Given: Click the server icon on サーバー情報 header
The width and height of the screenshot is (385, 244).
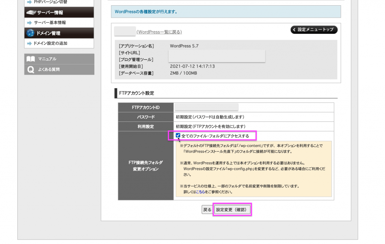Looking at the screenshot, I should (x=31, y=12).
